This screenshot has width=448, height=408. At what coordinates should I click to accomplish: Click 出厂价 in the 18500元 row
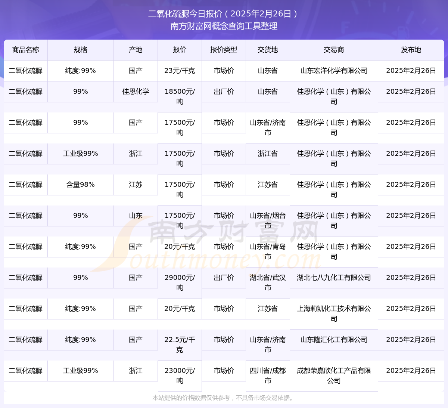(224, 92)
